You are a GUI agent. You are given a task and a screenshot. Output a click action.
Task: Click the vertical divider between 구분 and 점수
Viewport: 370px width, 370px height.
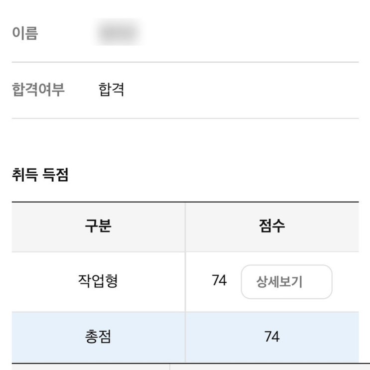(185, 227)
